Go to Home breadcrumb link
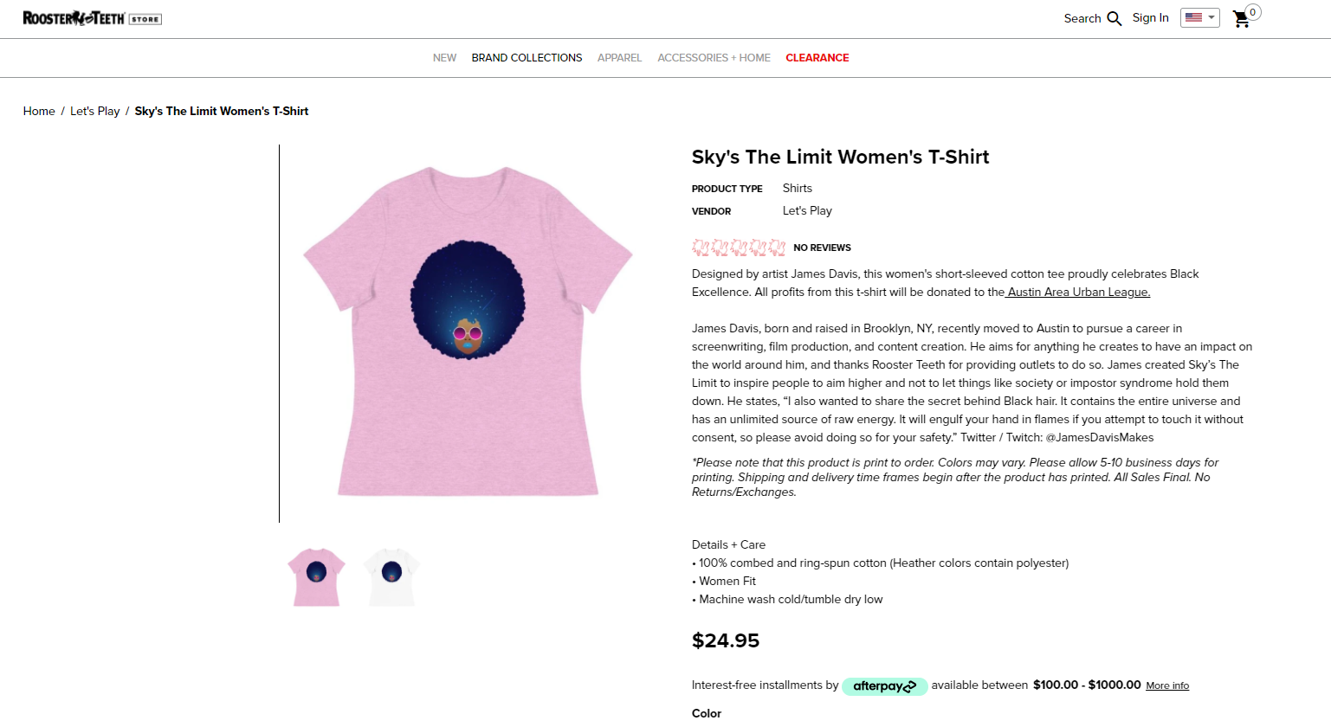This screenshot has height=727, width=1331. [x=39, y=111]
